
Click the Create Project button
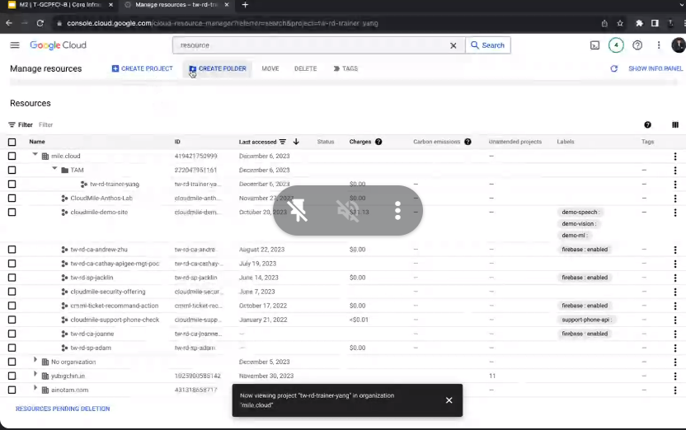[x=143, y=68]
